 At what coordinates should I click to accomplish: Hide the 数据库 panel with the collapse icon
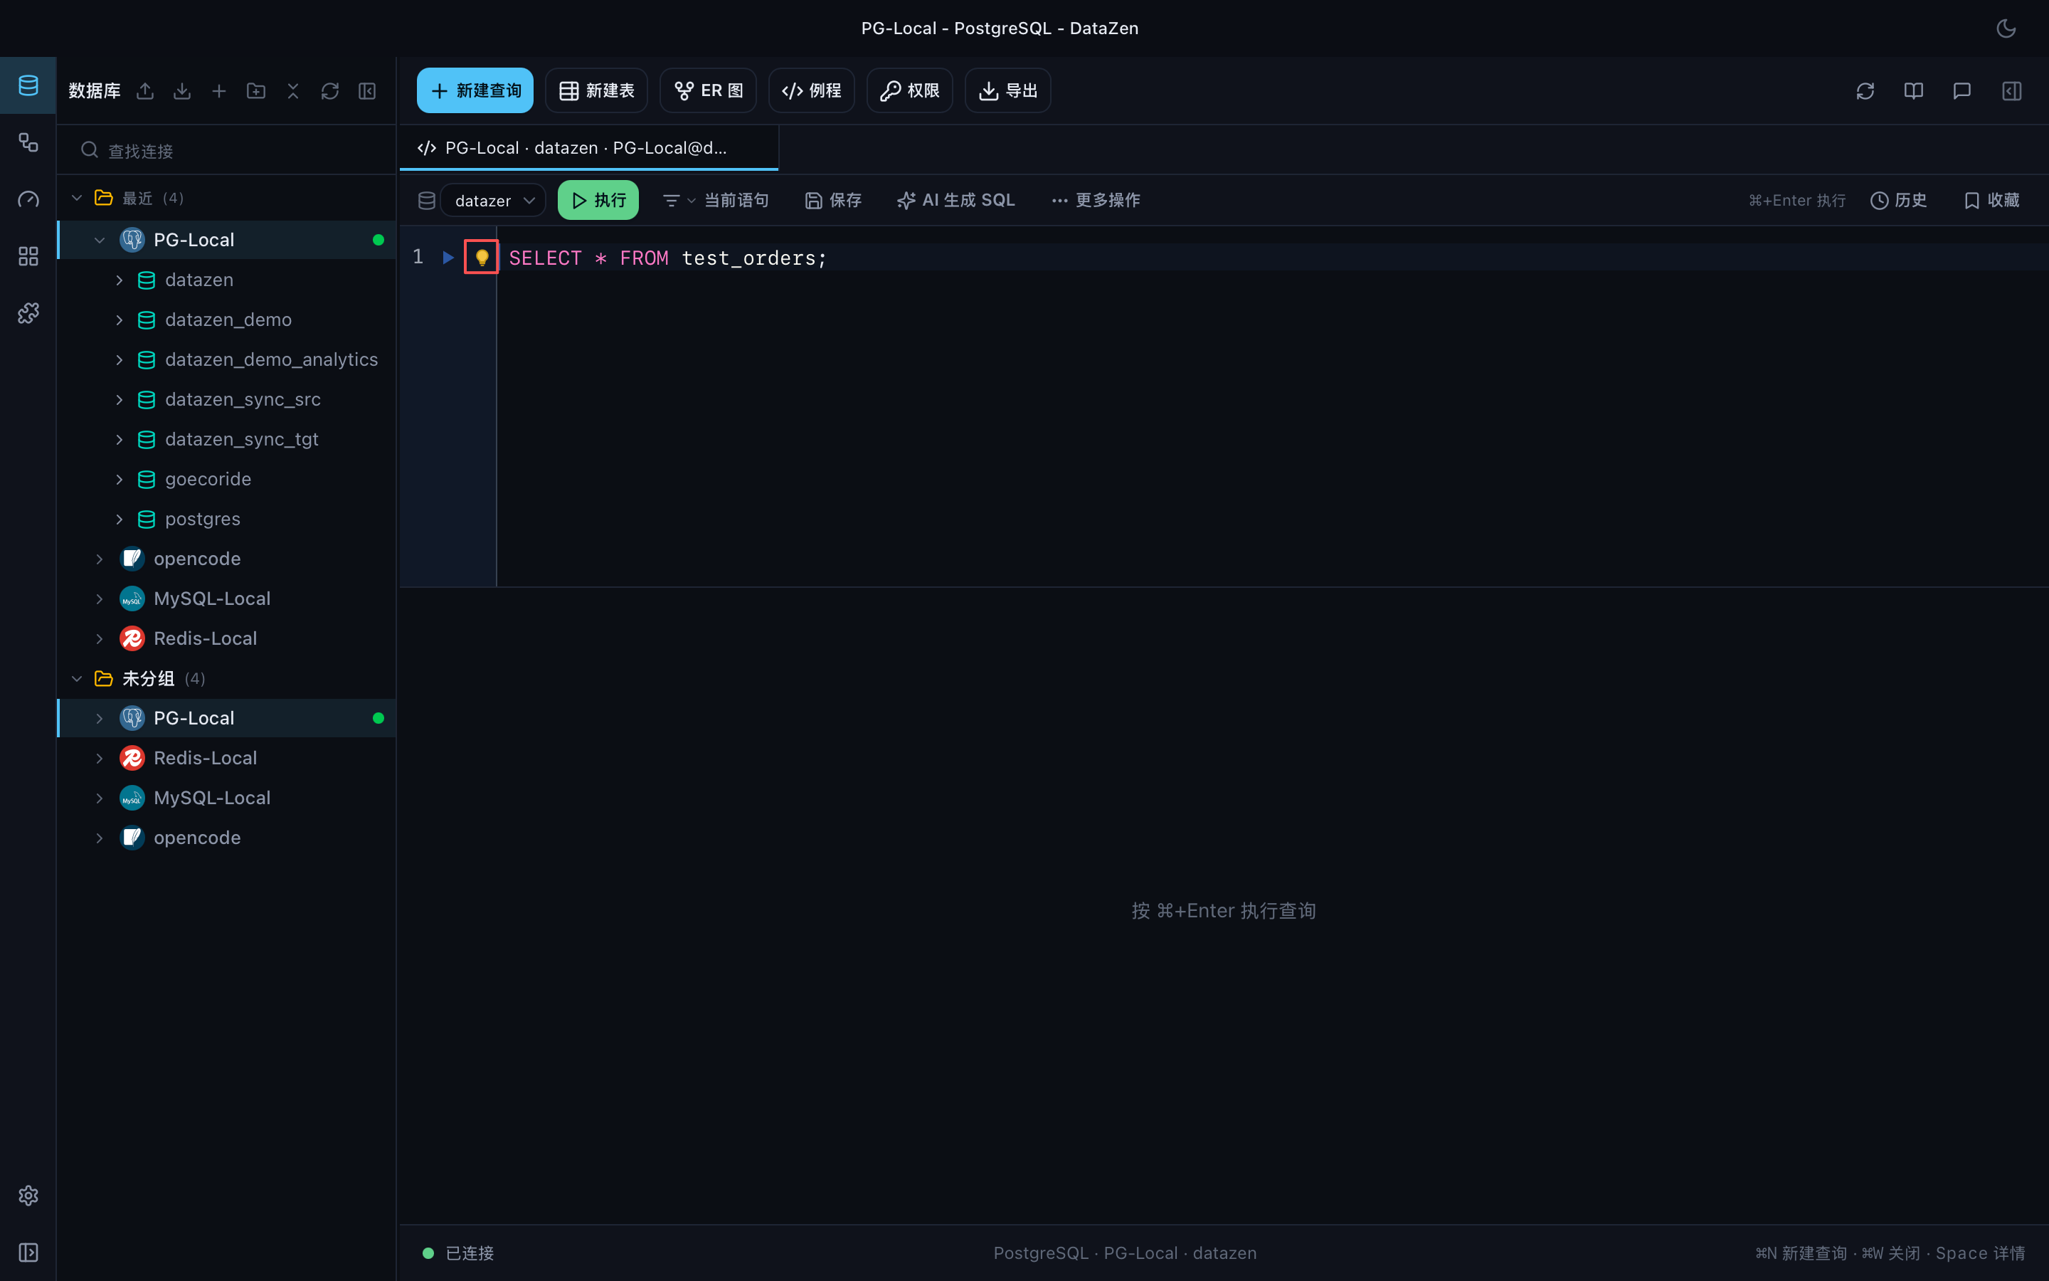click(366, 90)
